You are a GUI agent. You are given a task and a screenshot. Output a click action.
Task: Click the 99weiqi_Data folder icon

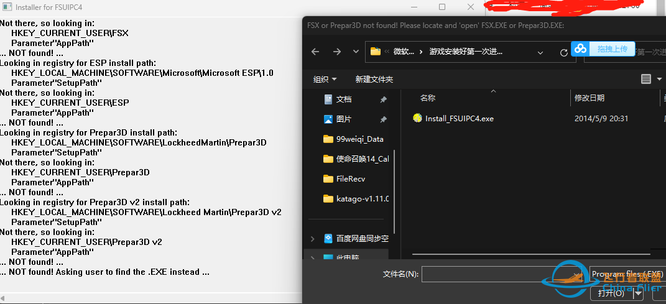click(x=328, y=139)
